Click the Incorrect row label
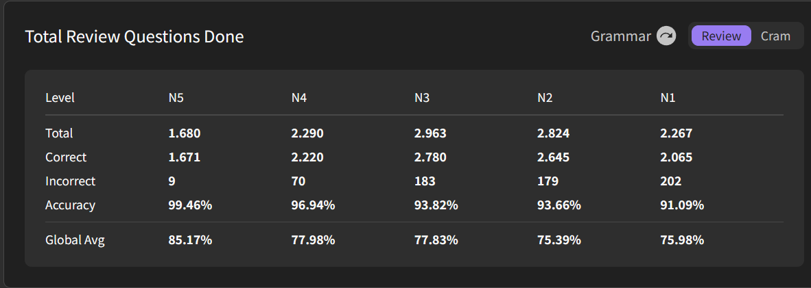Viewport: 811px width, 288px height. point(70,181)
